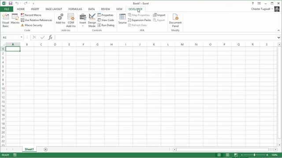The height and width of the screenshot is (158, 282).
Task: Open the FILE tab
Action: (x=7, y=9)
